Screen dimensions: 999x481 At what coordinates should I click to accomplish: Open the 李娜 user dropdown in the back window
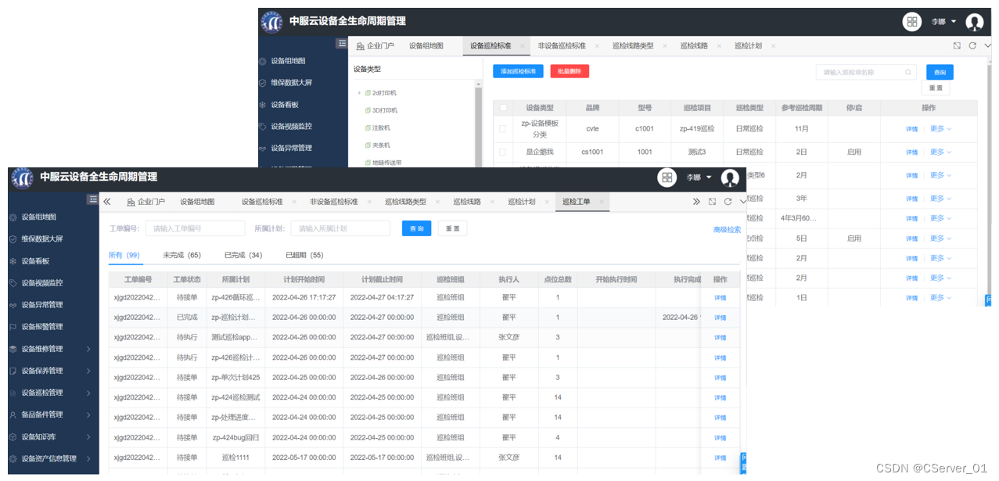943,22
